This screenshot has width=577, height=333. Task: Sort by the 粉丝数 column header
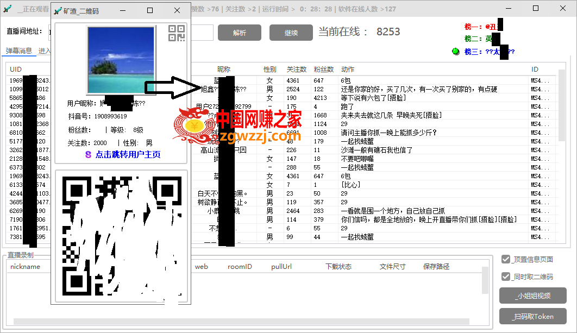[x=324, y=69]
